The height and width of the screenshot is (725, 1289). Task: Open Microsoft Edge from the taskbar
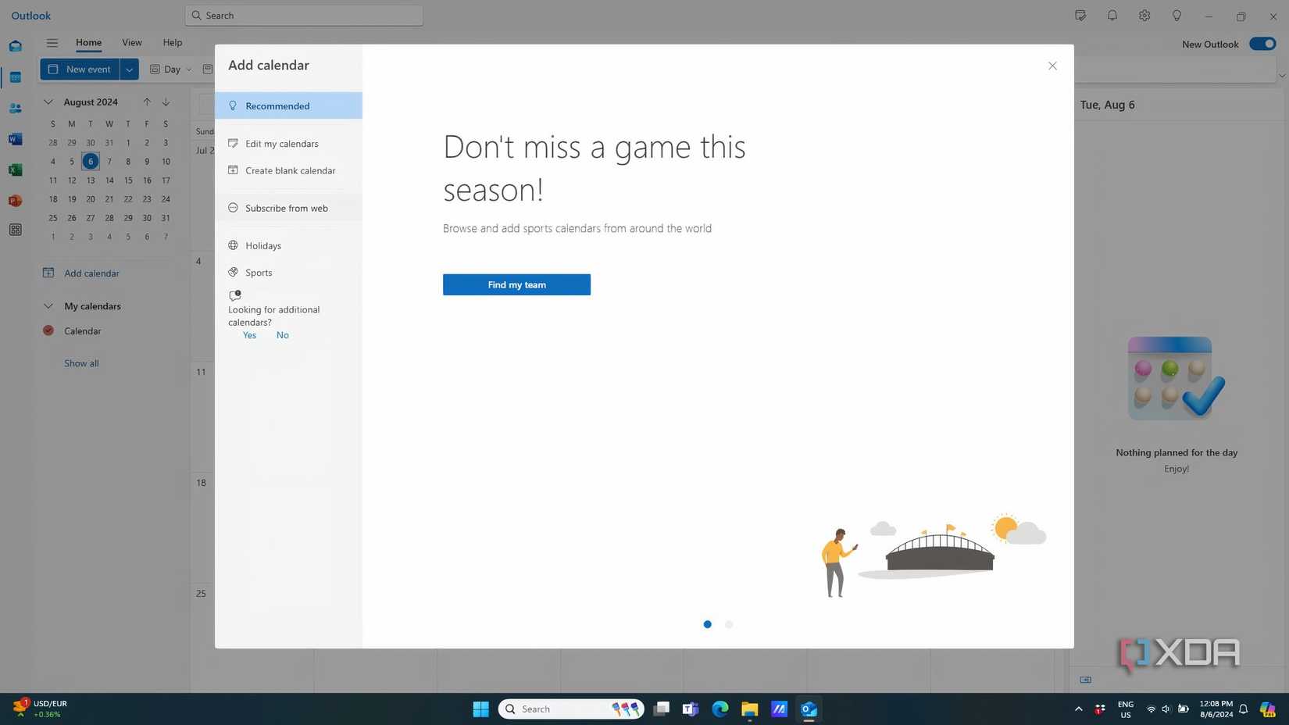[719, 709]
